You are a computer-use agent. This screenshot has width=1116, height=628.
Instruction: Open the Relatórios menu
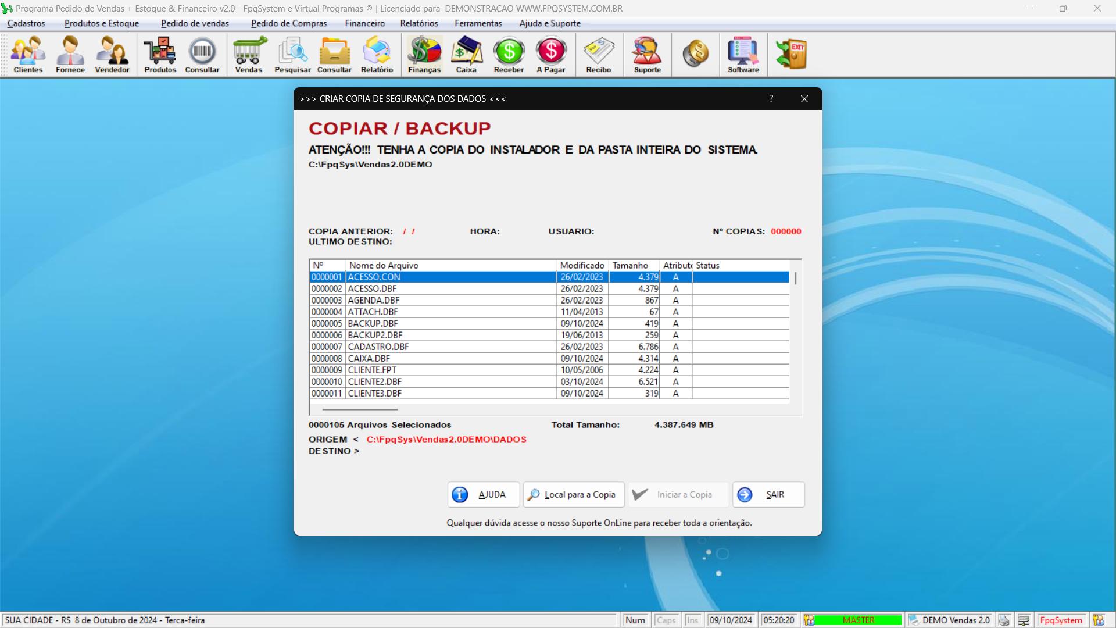419,23
